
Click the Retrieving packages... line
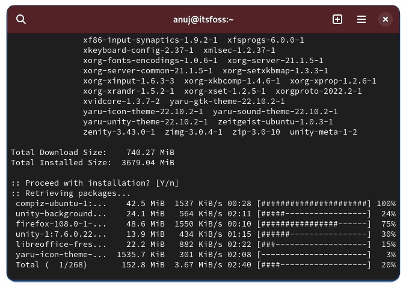pos(71,193)
